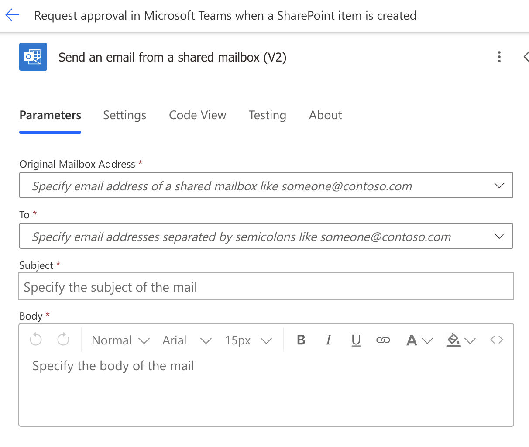The image size is (529, 447).
Task: Collapse the action panel with chevron
Action: point(526,57)
